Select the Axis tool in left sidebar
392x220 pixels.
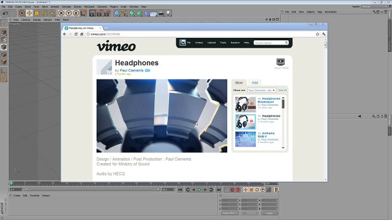(x=4, y=72)
